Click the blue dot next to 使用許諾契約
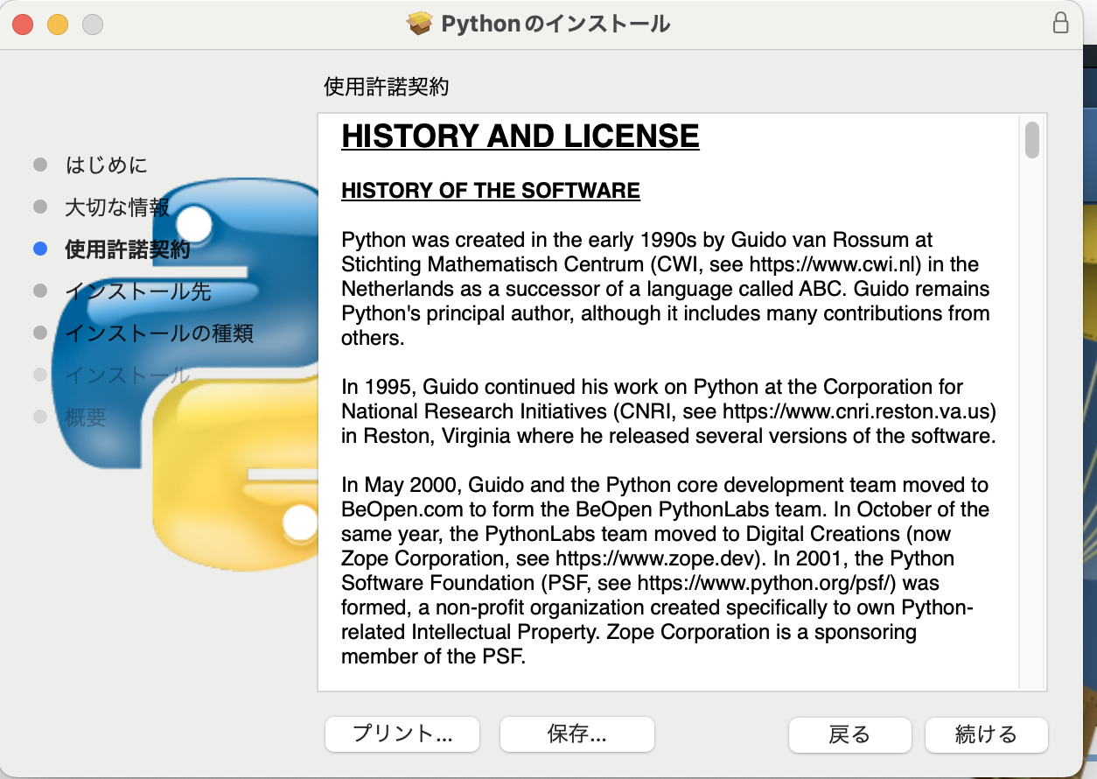This screenshot has width=1097, height=779. coord(40,249)
